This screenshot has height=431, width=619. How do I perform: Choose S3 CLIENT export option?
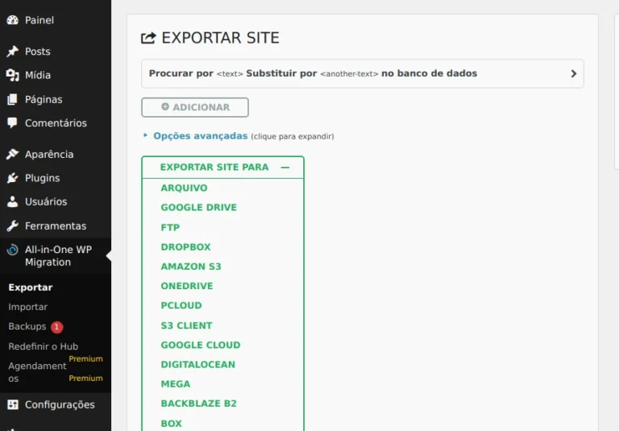[186, 325]
